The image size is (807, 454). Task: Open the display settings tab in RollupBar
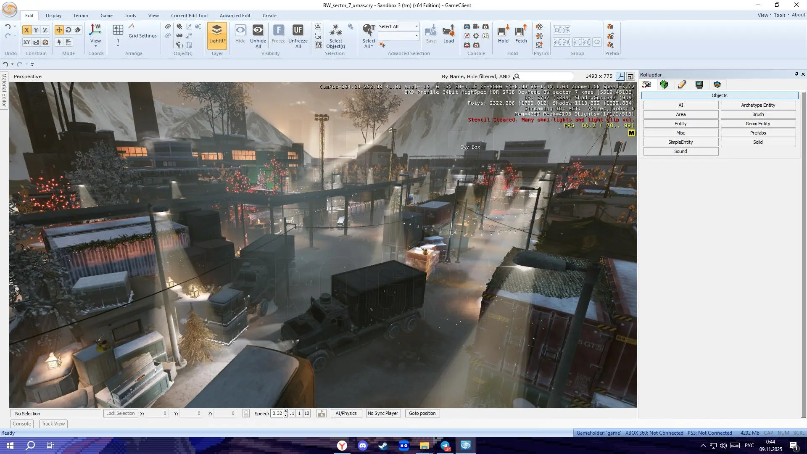point(699,84)
